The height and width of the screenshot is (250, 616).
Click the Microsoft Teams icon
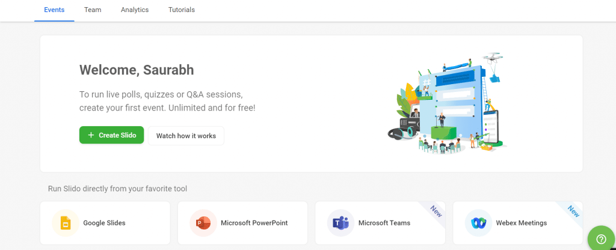[x=340, y=223]
